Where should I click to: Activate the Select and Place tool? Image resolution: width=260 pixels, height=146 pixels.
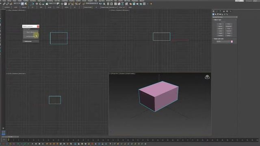coord(47,4)
